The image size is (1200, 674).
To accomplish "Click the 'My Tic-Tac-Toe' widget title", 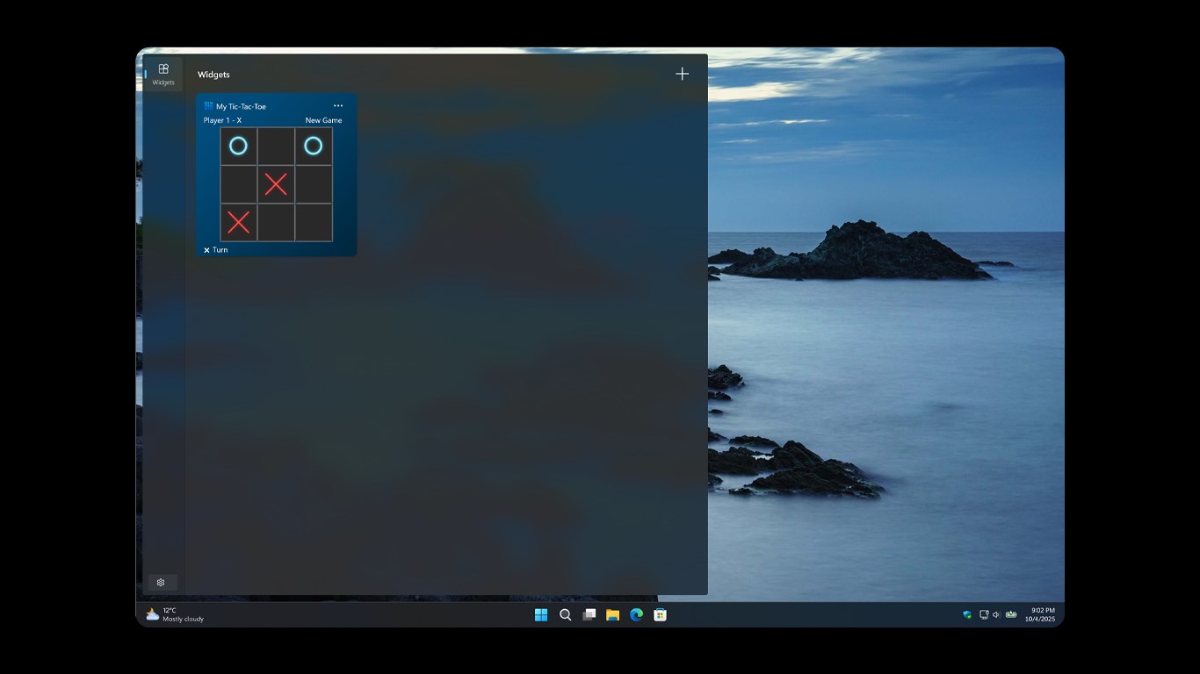I will pyautogui.click(x=241, y=106).
